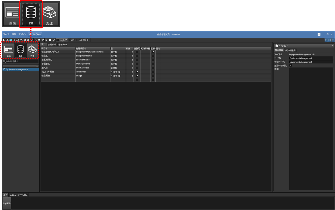Click the stop square toolbar icon

[50, 40]
